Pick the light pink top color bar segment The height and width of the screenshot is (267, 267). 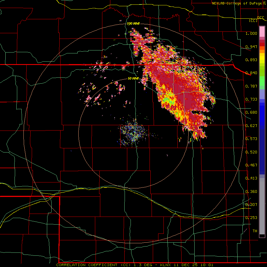[x=262, y=31]
